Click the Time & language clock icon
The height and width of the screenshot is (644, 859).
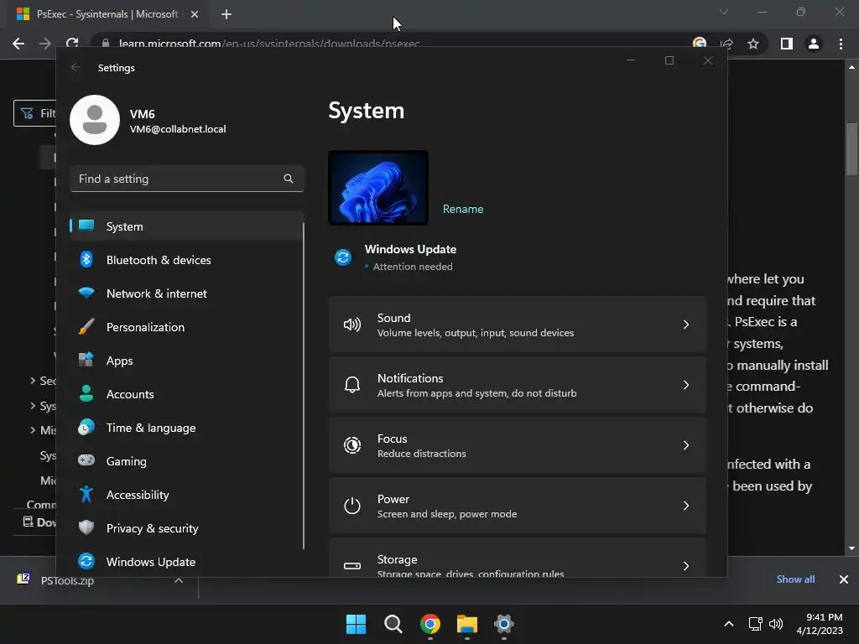(86, 427)
